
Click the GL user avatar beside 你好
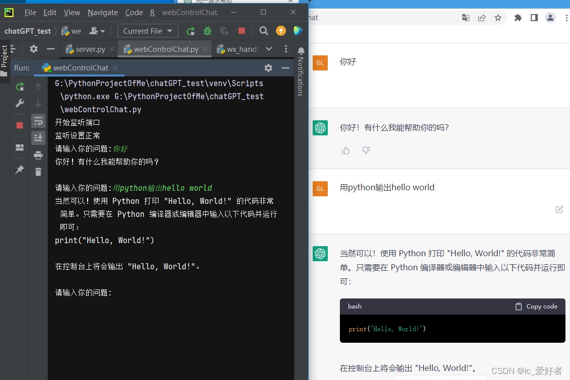320,63
